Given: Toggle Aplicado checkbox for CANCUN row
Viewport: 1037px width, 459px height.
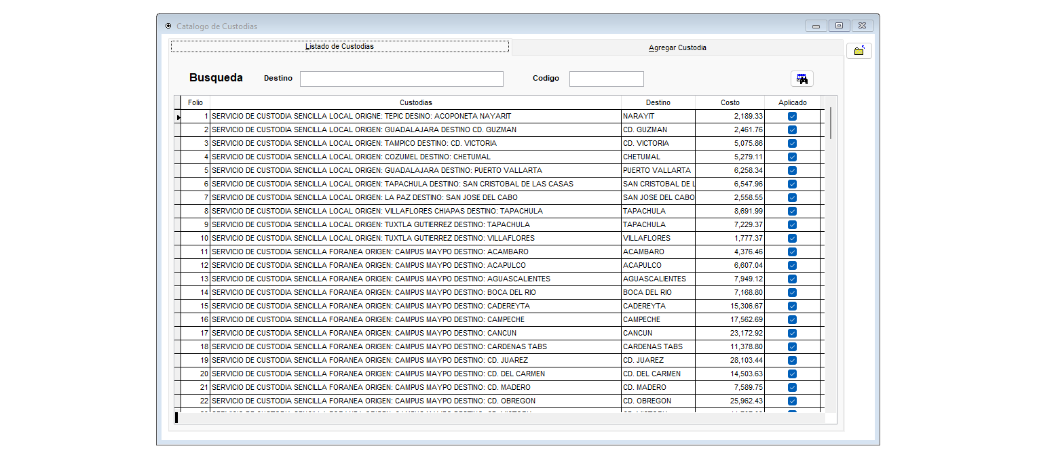Looking at the screenshot, I should tap(792, 334).
